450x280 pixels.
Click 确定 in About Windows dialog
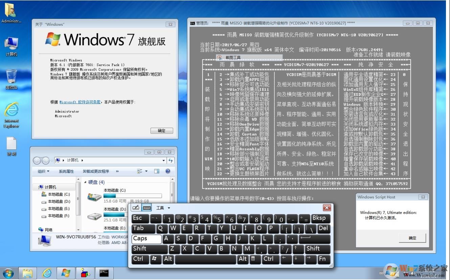pos(162,131)
